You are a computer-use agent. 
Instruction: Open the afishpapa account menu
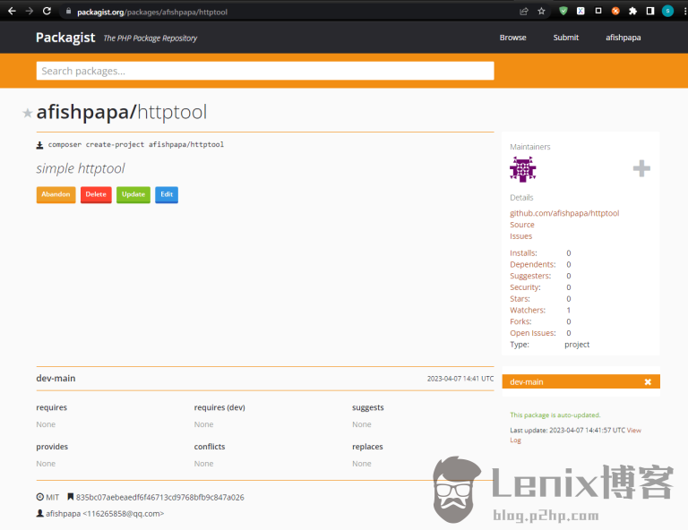coord(623,38)
